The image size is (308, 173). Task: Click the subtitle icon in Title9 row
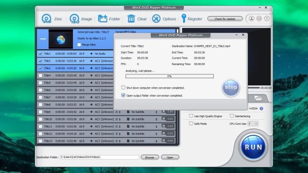(128, 112)
